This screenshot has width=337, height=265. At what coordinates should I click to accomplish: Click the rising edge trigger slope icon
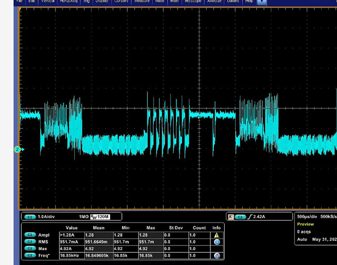point(250,217)
